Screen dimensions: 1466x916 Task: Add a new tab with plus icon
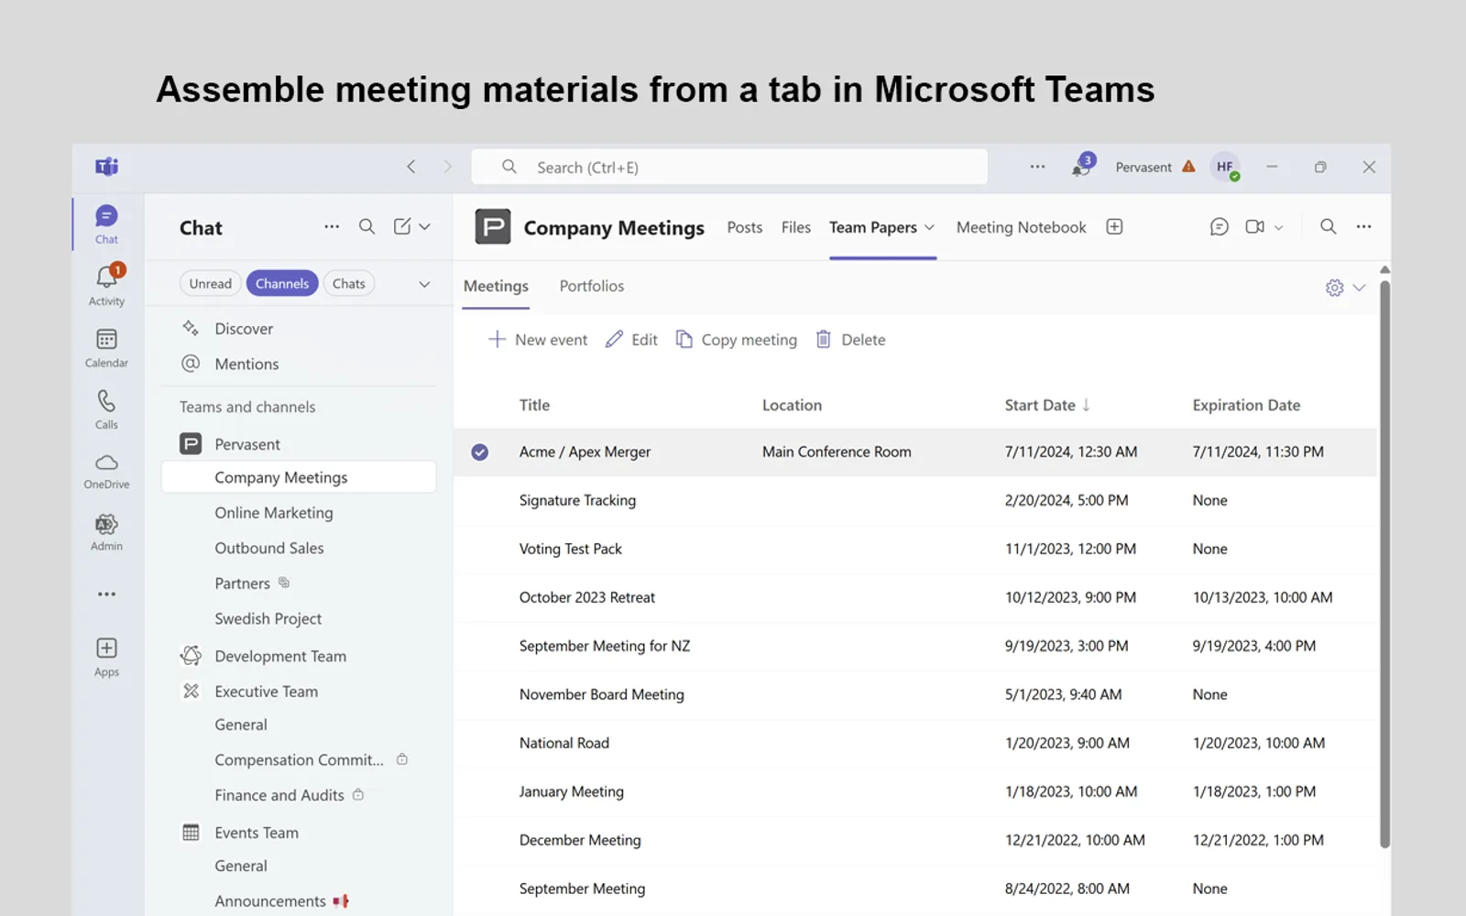coord(1114,227)
